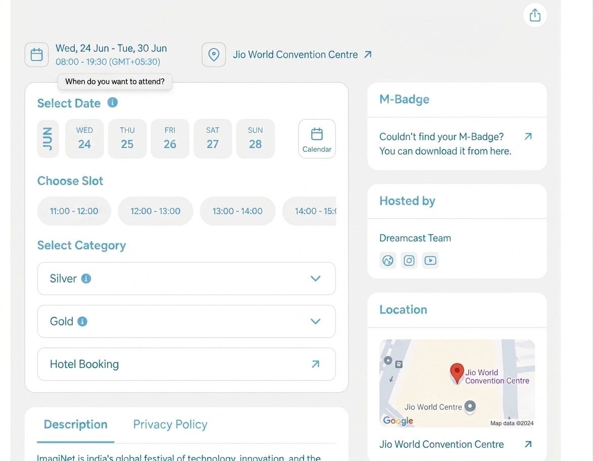Click the info icon beside Silver
The image size is (593, 461).
coord(86,279)
